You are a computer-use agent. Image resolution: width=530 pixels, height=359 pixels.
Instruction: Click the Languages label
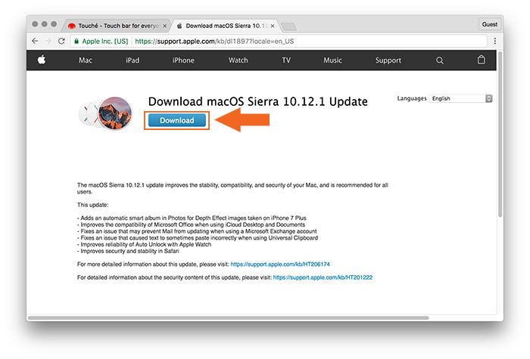coord(412,98)
